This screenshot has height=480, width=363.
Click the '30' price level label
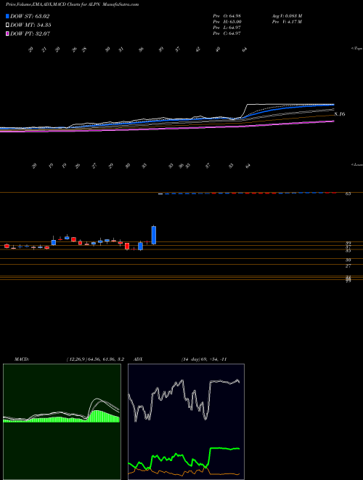[348, 260]
